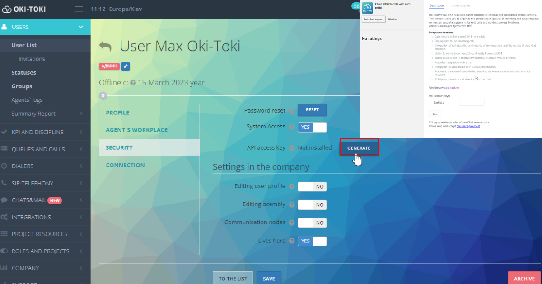
Task: Click Generate API access key button
Action: point(359,148)
